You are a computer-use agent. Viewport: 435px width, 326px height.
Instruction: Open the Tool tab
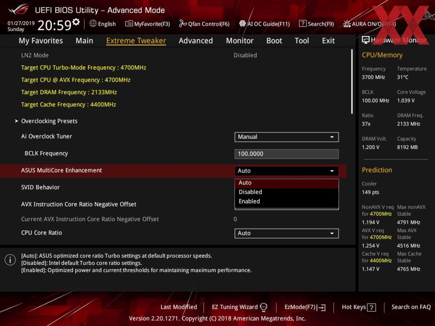coord(302,41)
